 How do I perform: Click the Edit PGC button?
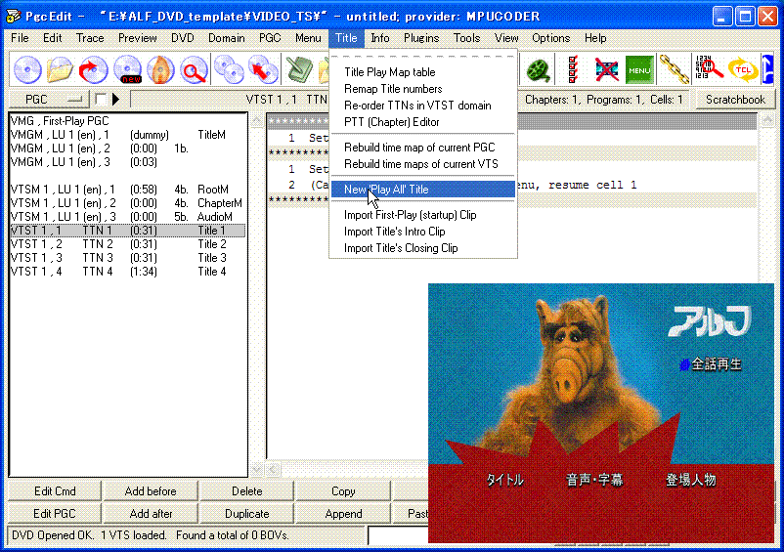click(x=55, y=514)
